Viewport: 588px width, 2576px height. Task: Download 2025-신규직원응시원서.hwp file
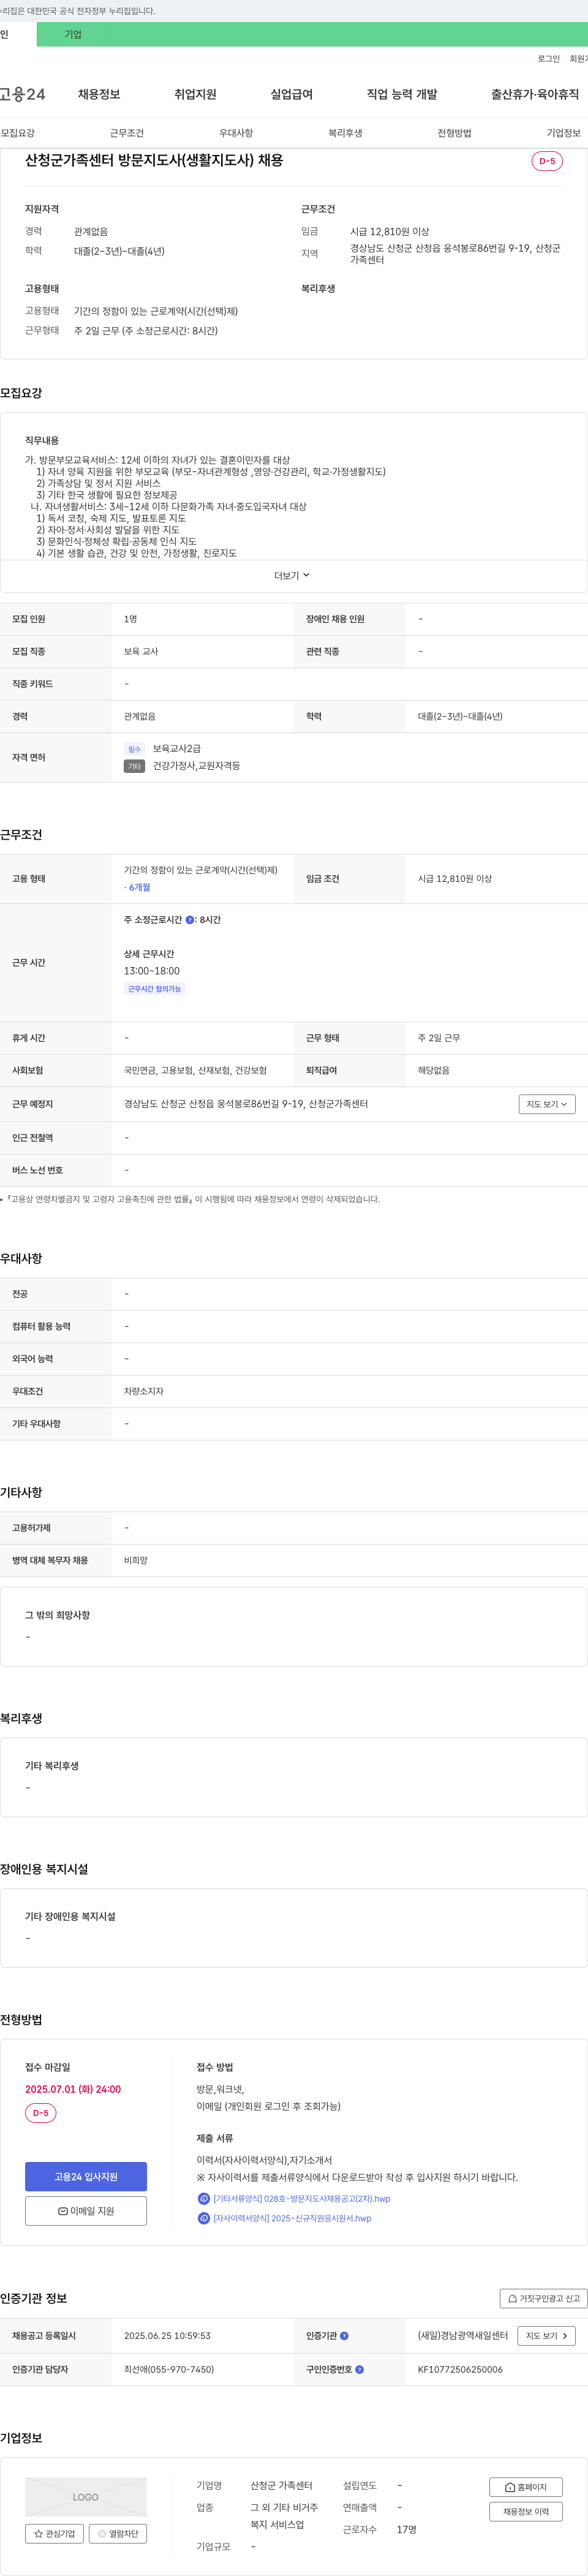point(292,2218)
